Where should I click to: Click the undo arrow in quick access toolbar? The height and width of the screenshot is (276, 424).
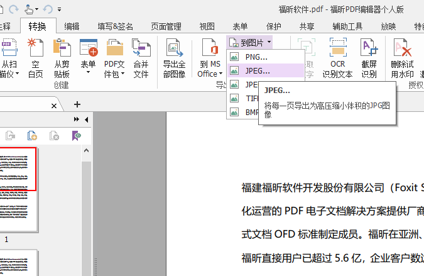(x=48, y=9)
